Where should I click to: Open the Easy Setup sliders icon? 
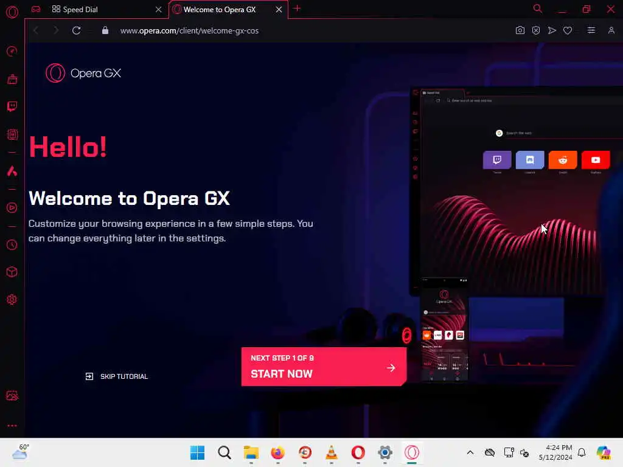click(591, 30)
